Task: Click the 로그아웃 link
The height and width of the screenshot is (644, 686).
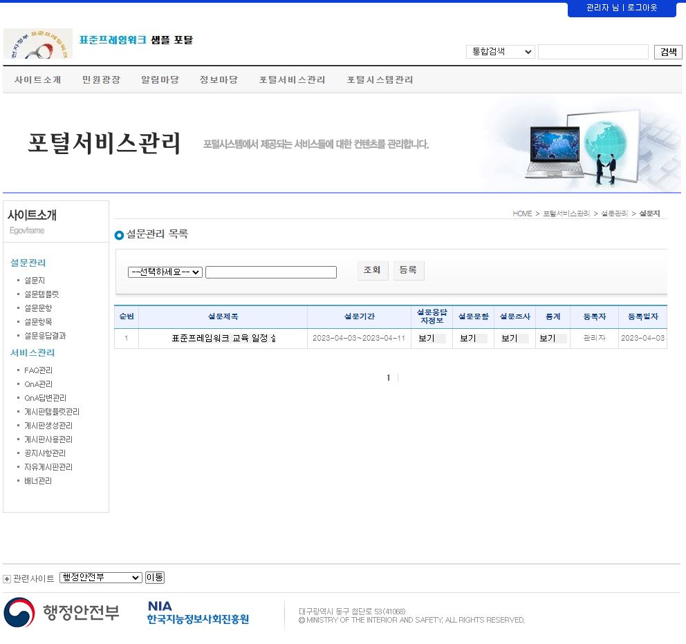Action: pos(642,8)
